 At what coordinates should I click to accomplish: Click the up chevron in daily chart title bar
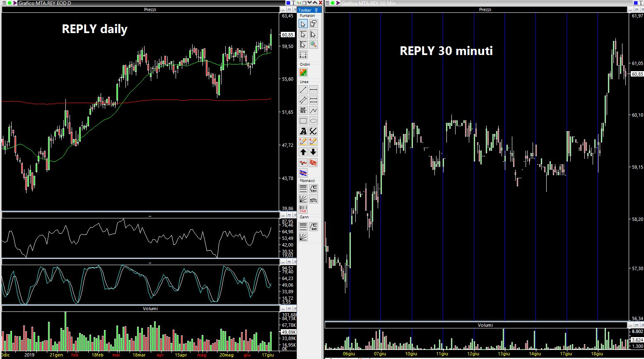315,3
